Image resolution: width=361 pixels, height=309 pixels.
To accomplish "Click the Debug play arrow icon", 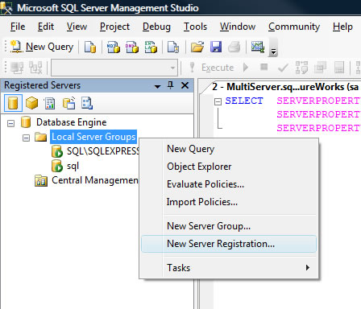I will 246,67.
